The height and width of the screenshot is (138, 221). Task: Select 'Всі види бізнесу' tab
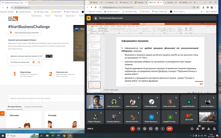15,107
